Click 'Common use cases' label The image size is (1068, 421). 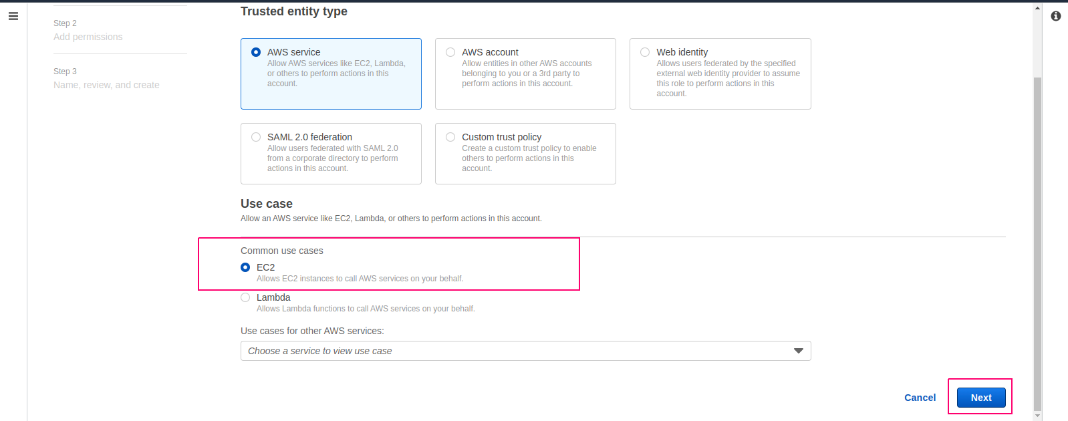pyautogui.click(x=282, y=251)
